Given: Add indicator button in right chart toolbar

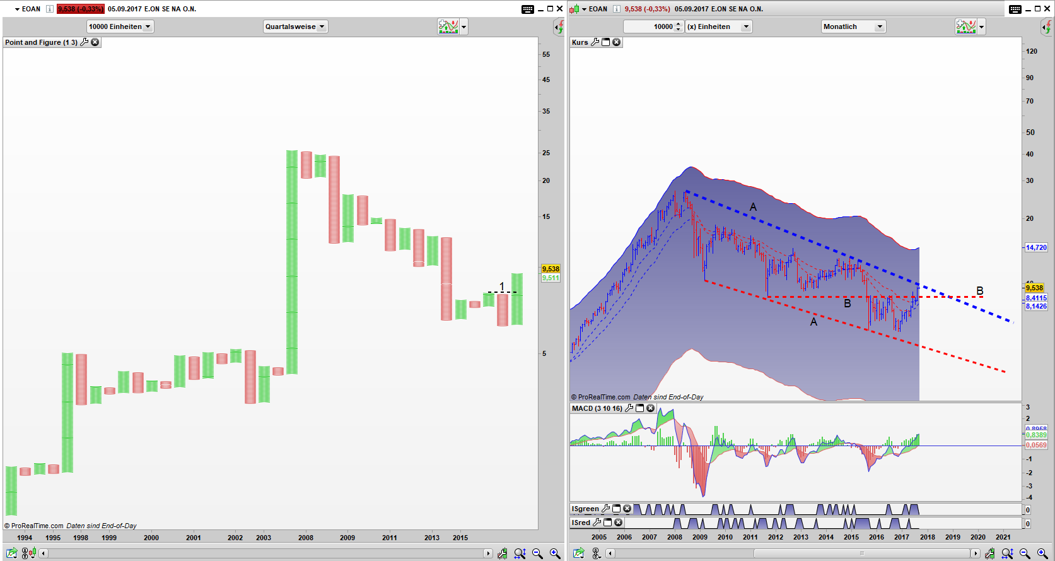Looking at the screenshot, I should [x=966, y=27].
